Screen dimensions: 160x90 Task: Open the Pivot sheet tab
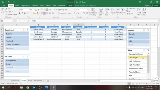30,80
